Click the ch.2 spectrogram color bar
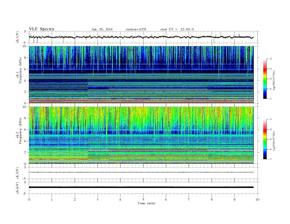This screenshot has width=290, height=224. coord(265,139)
